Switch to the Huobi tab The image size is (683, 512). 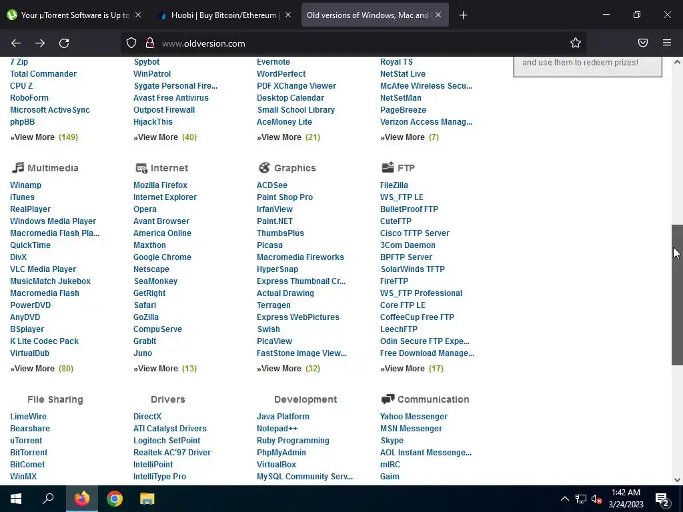tap(224, 15)
